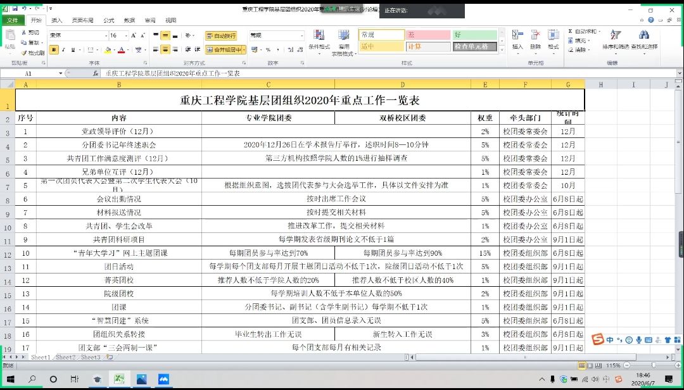The image size is (684, 390).
Task: Open Sheet2 worksheet tab
Action: (x=65, y=357)
